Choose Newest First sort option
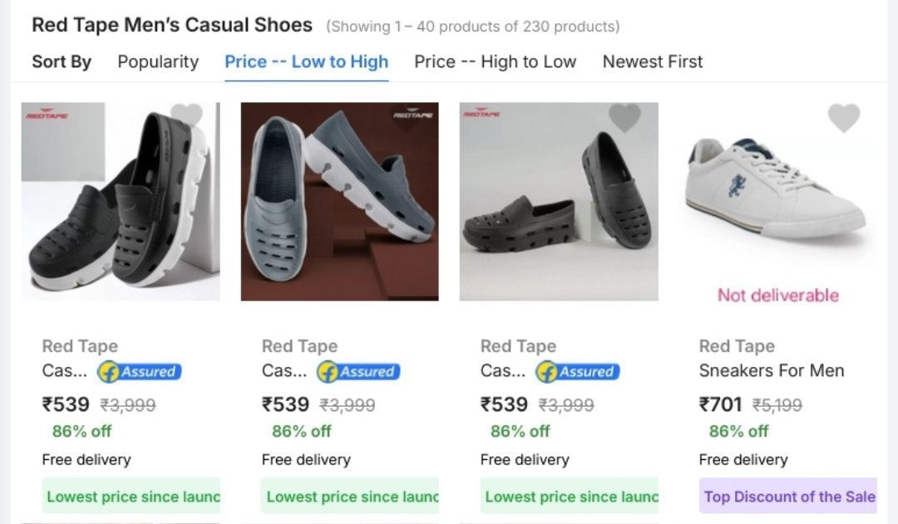The image size is (898, 524). click(x=653, y=61)
